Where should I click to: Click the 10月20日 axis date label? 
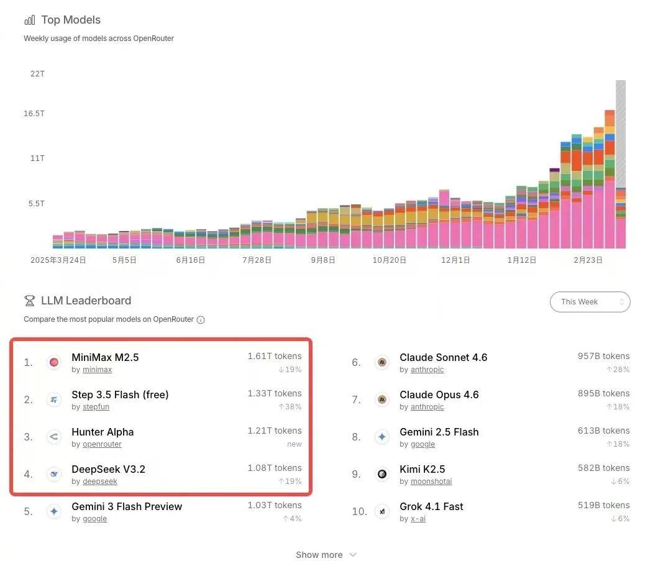coord(390,260)
